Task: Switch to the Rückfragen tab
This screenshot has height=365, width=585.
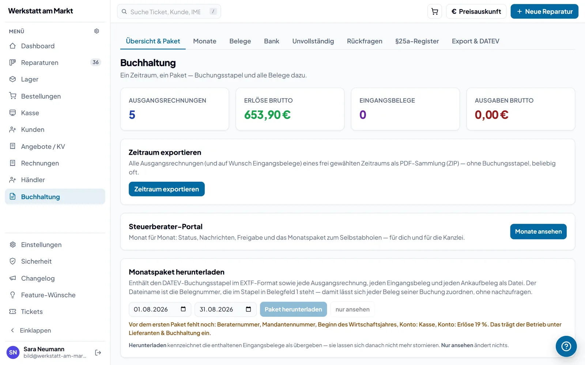Action: coord(365,41)
